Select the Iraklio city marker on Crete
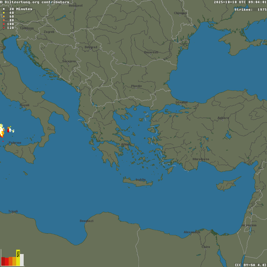The height and width of the screenshot is (267, 267). (140, 182)
